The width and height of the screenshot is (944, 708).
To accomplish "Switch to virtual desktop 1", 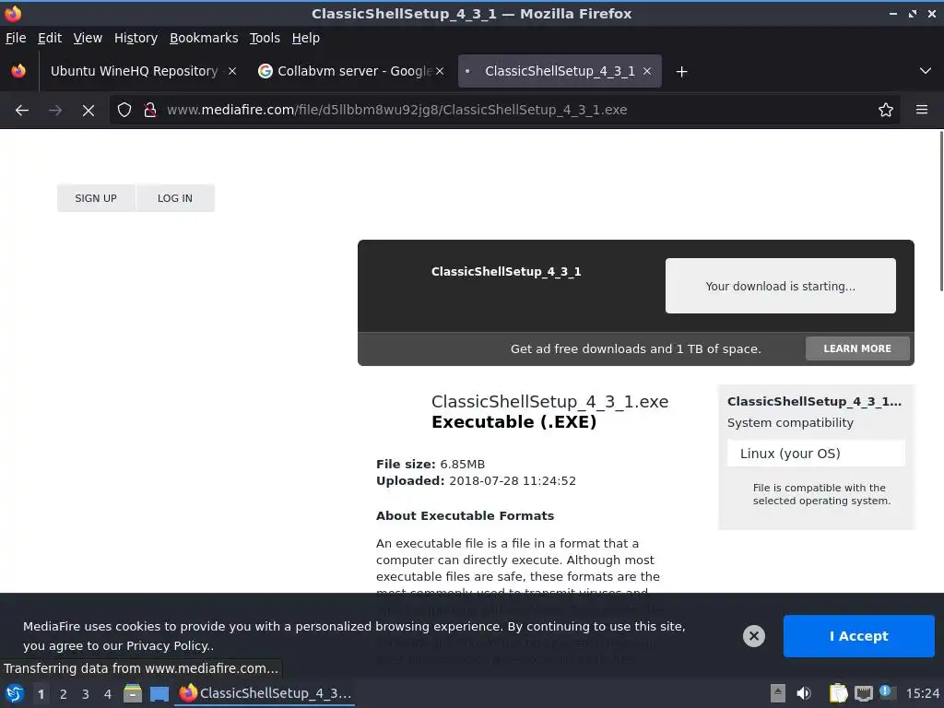I will tap(41, 694).
